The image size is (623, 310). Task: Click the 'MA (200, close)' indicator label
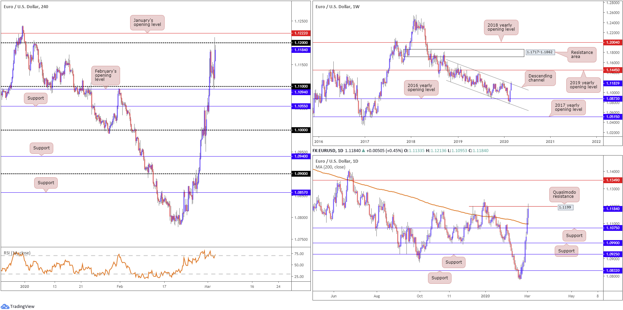[330, 167]
